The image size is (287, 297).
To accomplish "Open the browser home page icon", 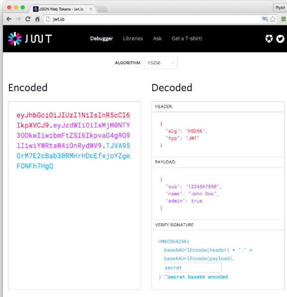I will point(37,19).
